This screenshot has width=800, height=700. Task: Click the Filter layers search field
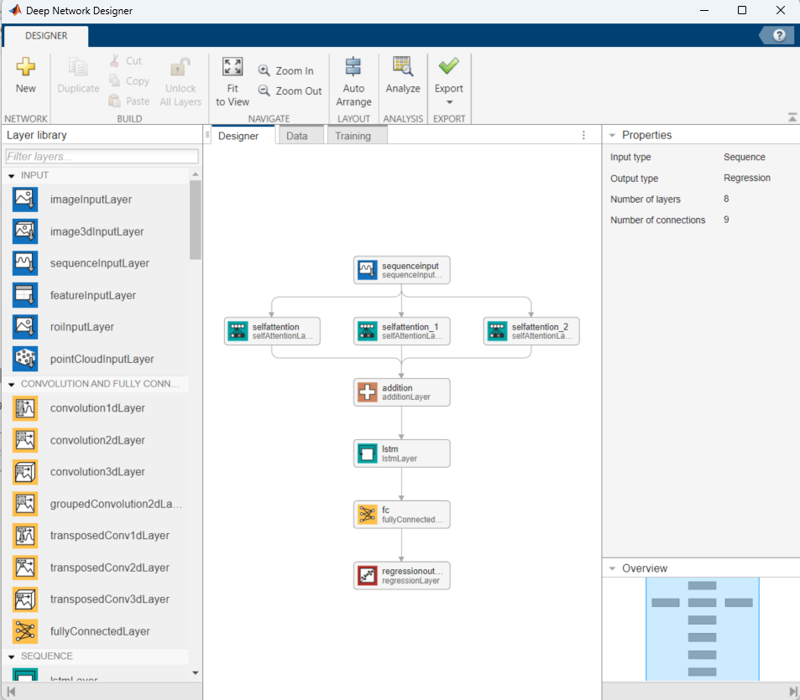102,157
